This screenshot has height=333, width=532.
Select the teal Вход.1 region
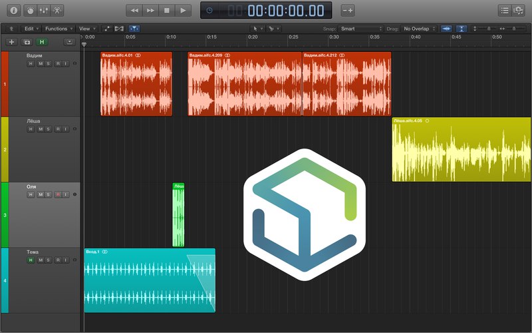(150, 280)
